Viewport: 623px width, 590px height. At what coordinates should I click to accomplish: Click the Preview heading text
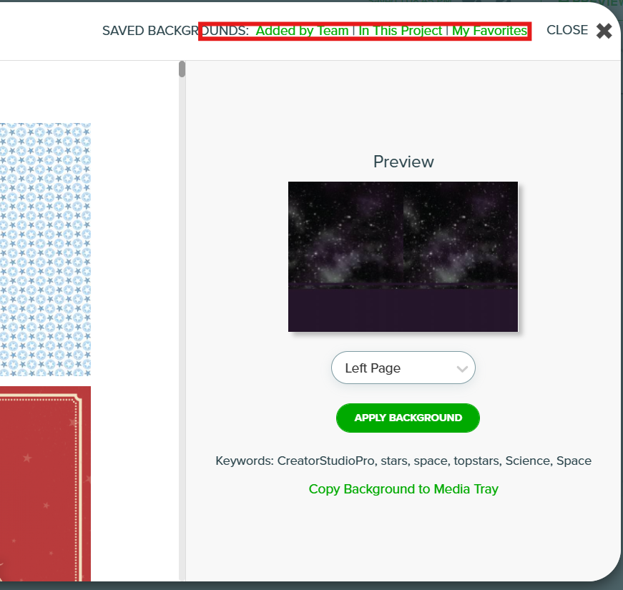pyautogui.click(x=403, y=162)
